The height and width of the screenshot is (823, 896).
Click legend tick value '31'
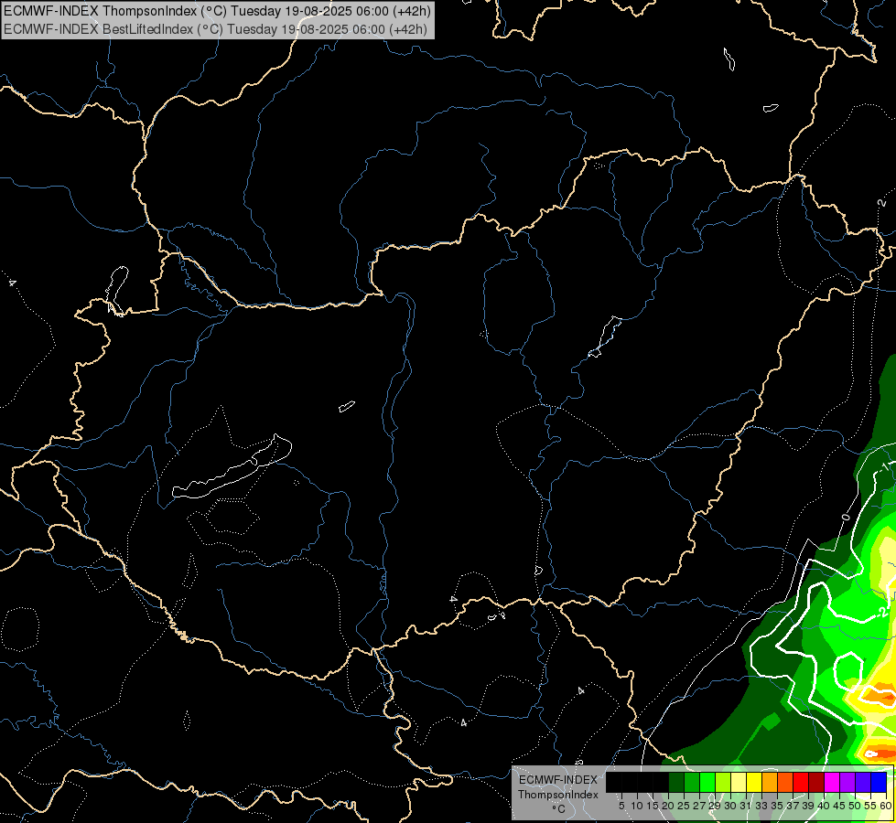[746, 806]
